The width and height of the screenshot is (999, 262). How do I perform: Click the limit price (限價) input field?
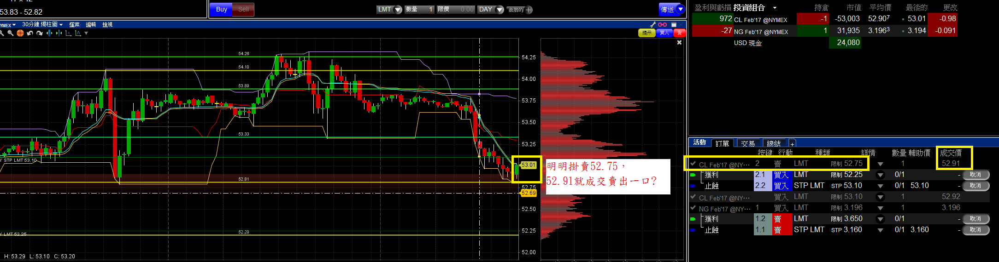pyautogui.click(x=456, y=10)
